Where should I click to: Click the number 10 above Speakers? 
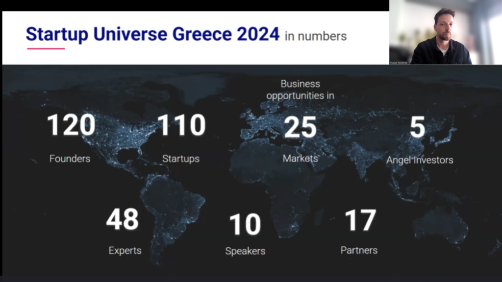245,224
